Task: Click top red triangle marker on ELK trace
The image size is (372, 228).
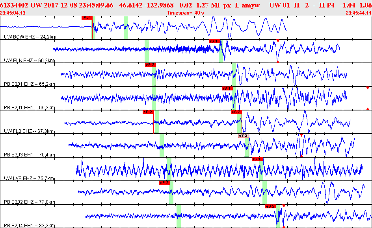Action: [278, 41]
